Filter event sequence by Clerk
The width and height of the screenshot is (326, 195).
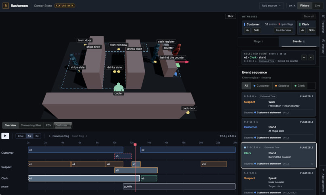(x=299, y=86)
